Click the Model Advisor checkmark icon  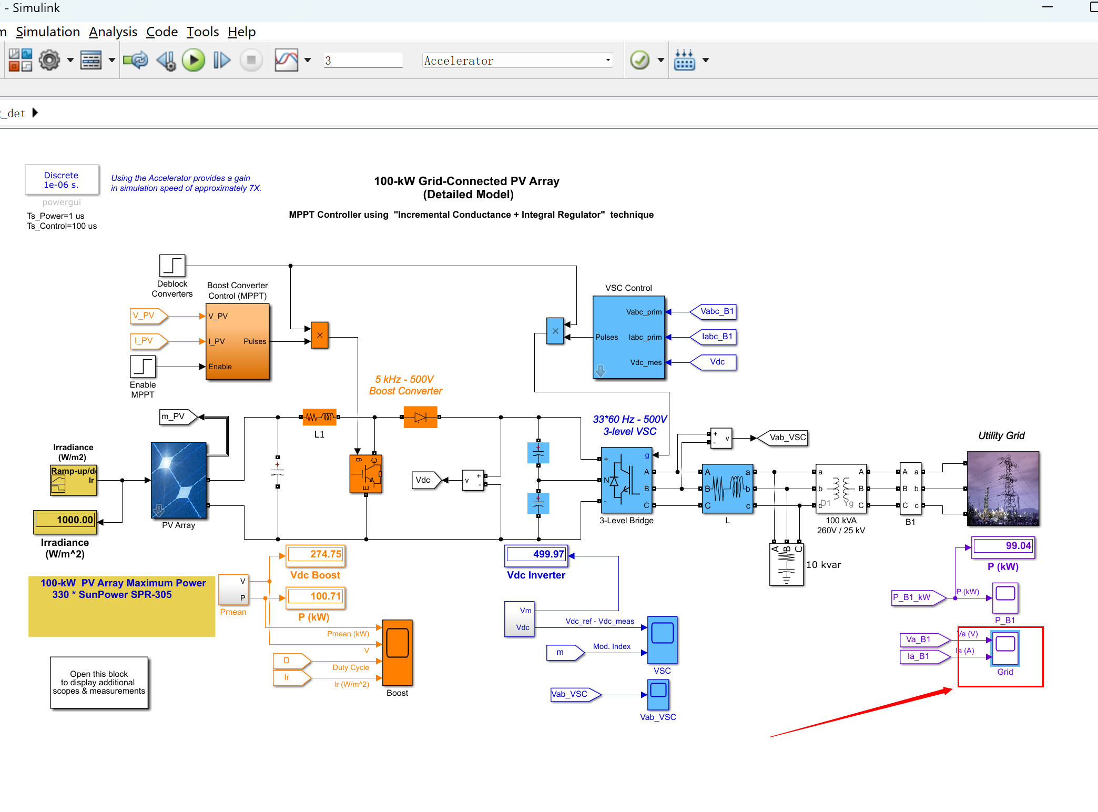click(640, 60)
